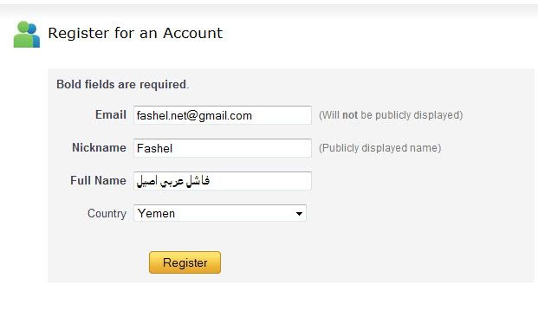Click the 'Register for an Account' heading

135,33
